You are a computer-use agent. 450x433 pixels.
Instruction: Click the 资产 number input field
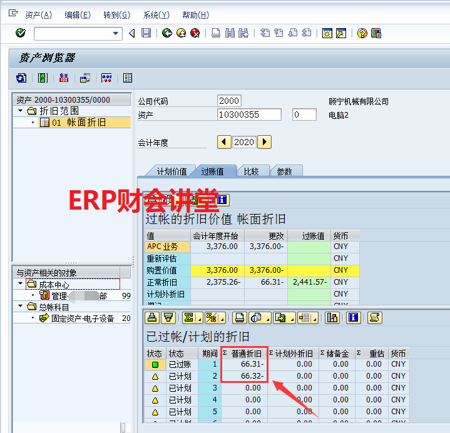tap(249, 115)
